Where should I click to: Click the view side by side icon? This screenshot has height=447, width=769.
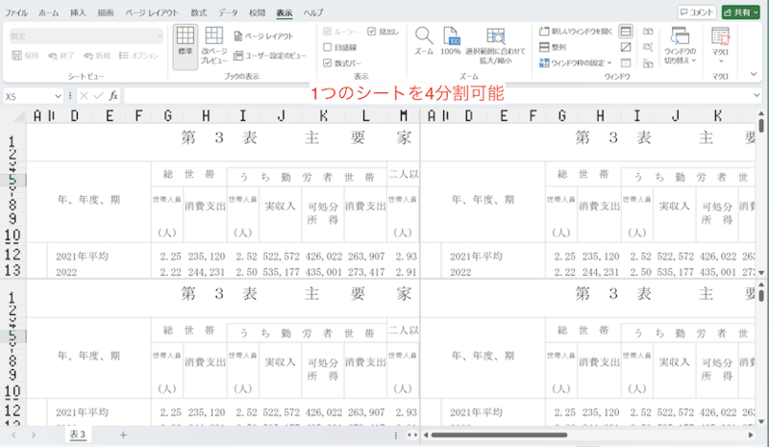pos(648,32)
